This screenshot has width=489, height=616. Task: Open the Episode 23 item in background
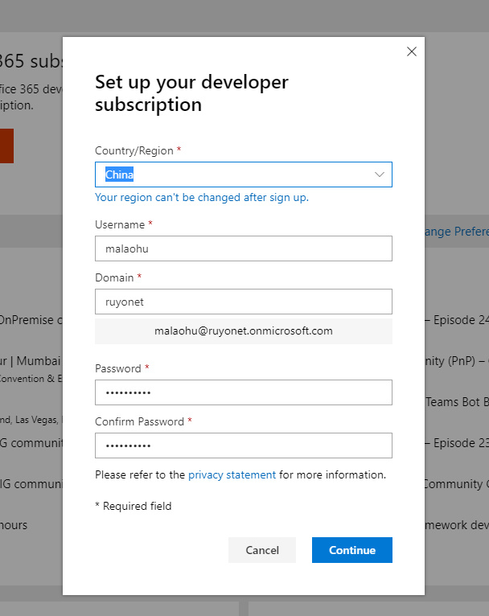point(455,443)
